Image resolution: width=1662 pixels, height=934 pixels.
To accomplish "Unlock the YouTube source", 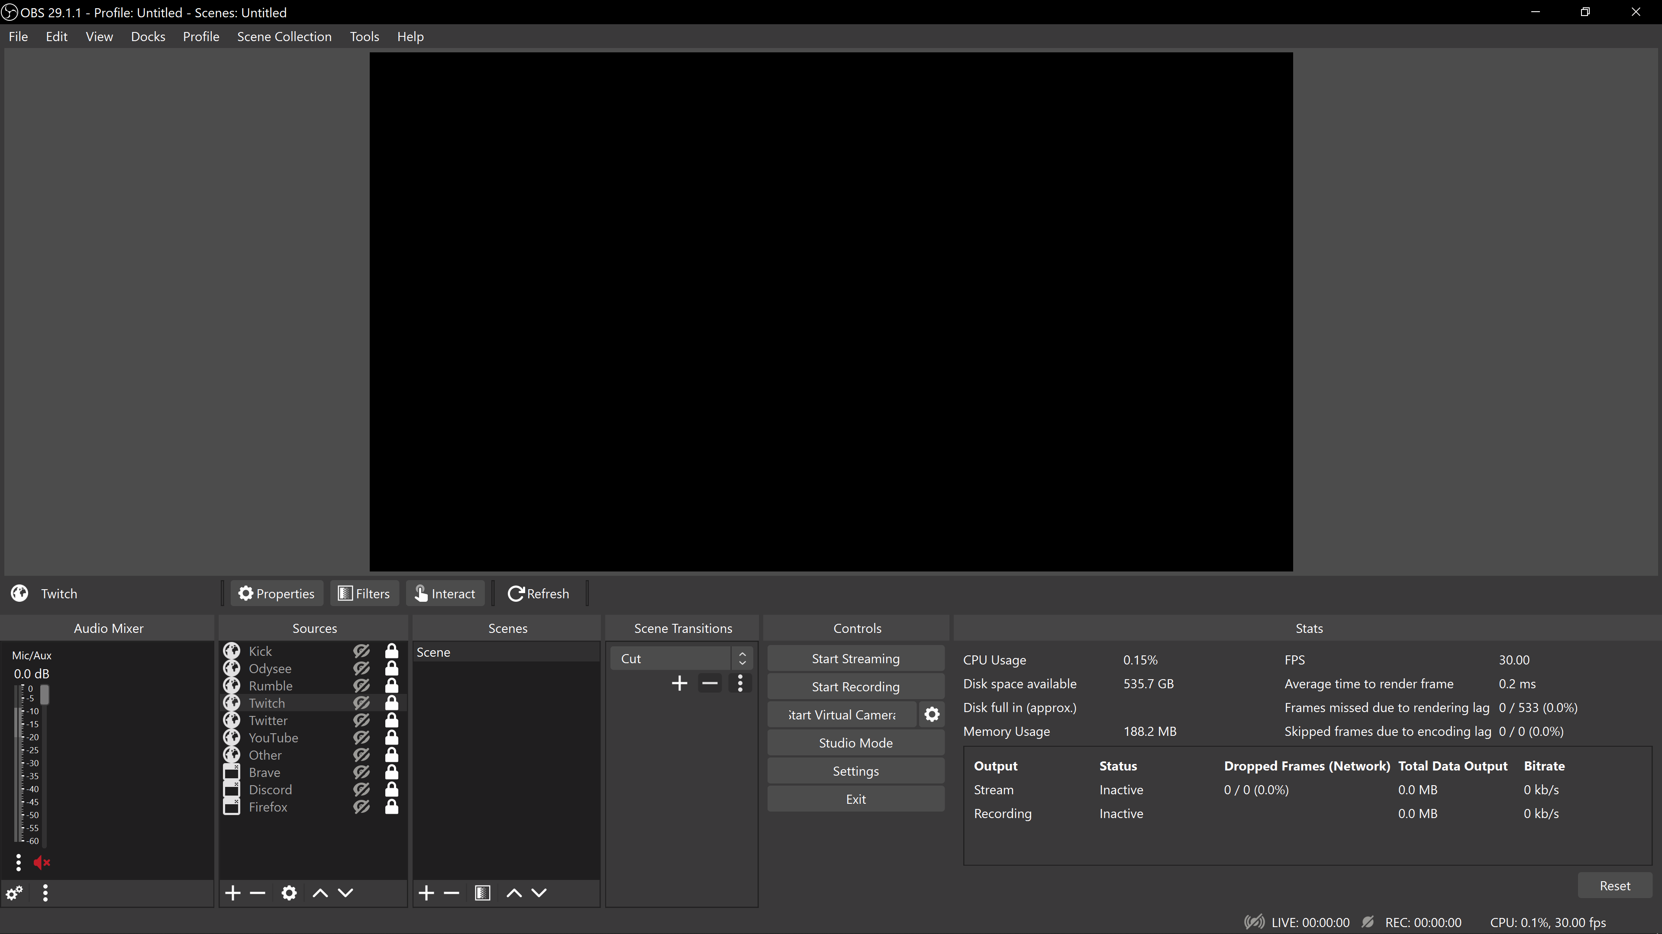I will click(392, 738).
